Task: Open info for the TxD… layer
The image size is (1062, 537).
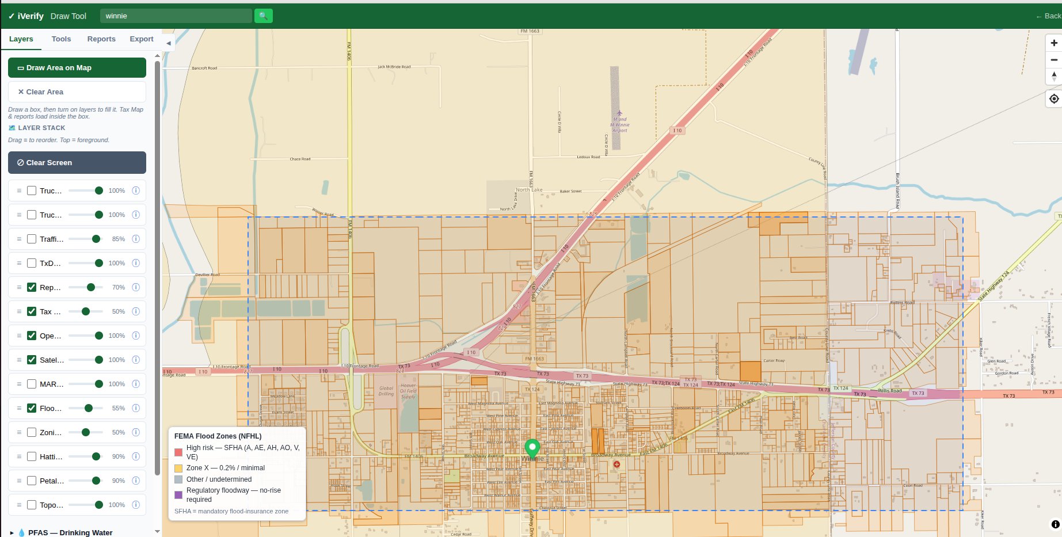Action: coord(136,263)
